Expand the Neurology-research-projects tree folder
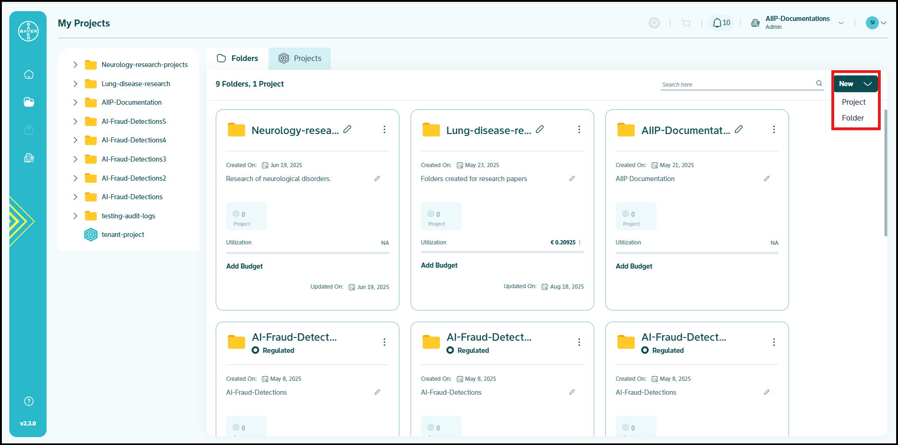 coord(75,65)
